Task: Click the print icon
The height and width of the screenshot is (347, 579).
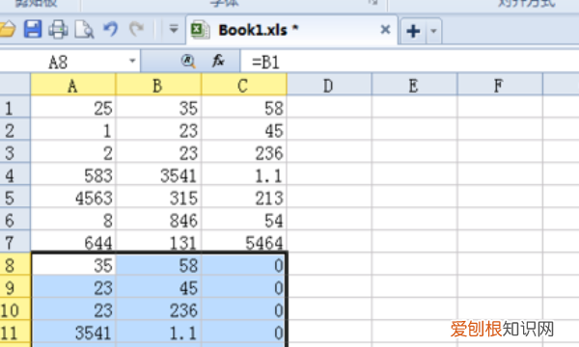Action: [x=58, y=30]
